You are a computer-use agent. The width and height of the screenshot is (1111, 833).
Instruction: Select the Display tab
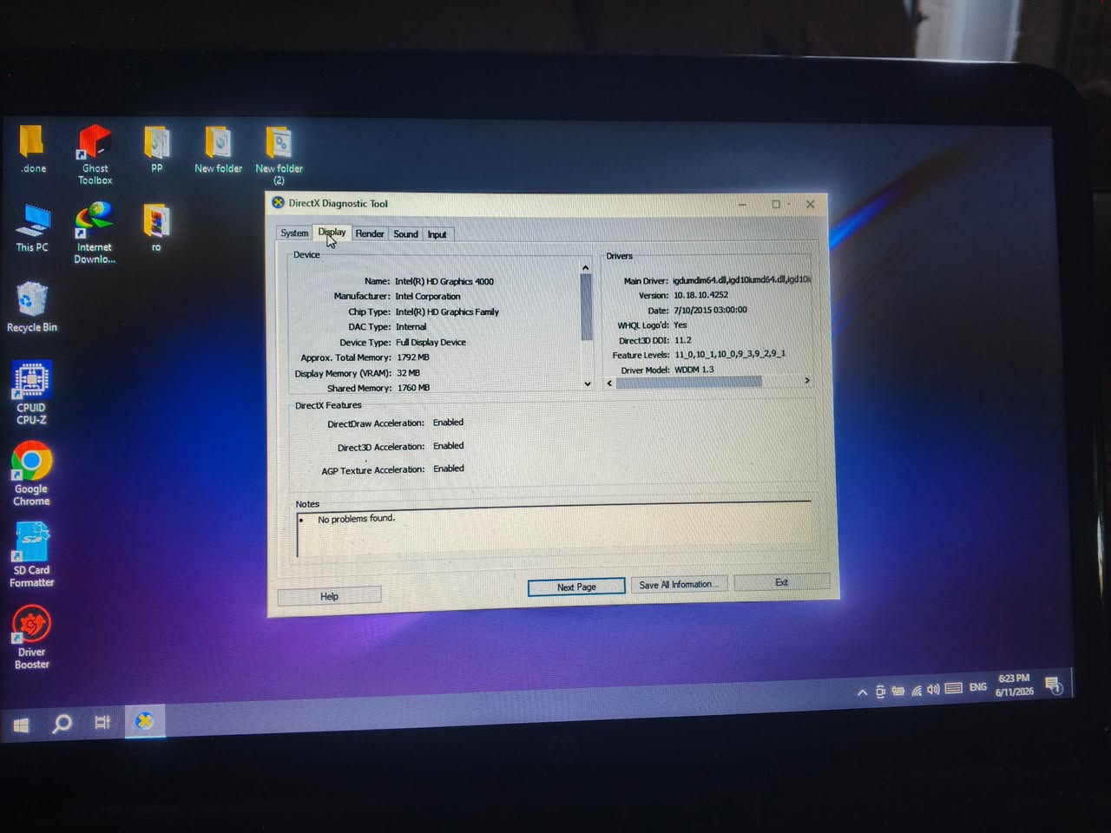(x=332, y=233)
